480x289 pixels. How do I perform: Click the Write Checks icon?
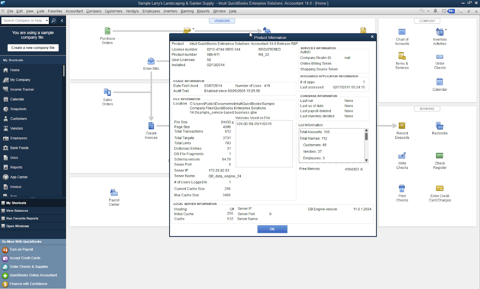coord(402,156)
